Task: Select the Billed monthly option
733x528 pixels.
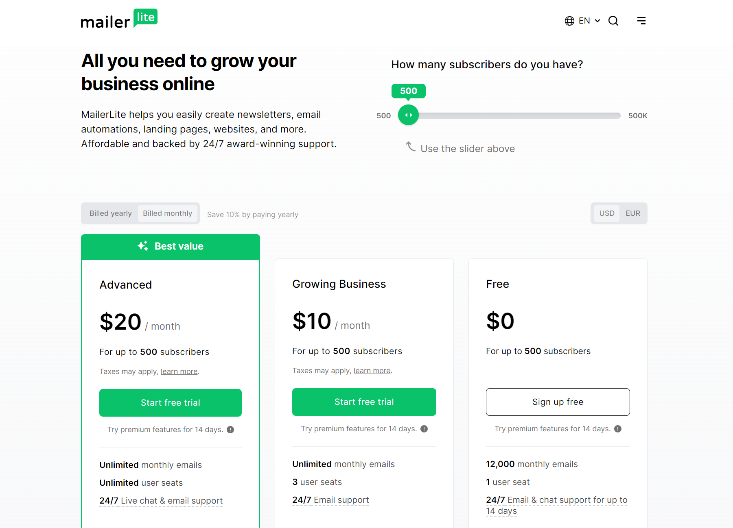Action: (x=168, y=213)
